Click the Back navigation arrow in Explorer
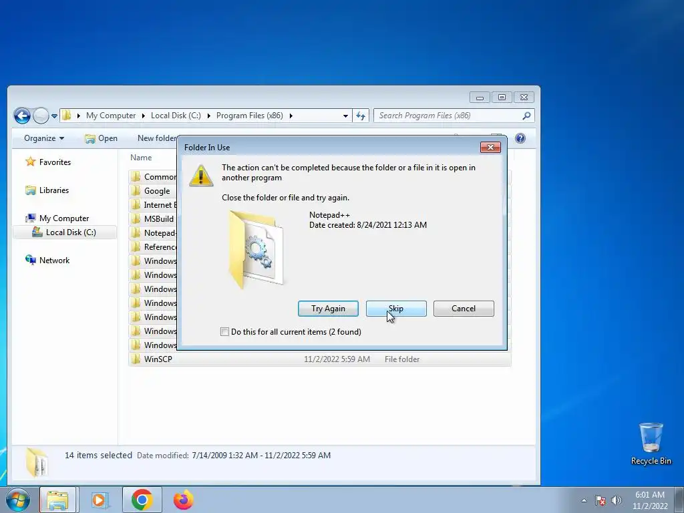Image resolution: width=684 pixels, height=513 pixels. point(22,116)
